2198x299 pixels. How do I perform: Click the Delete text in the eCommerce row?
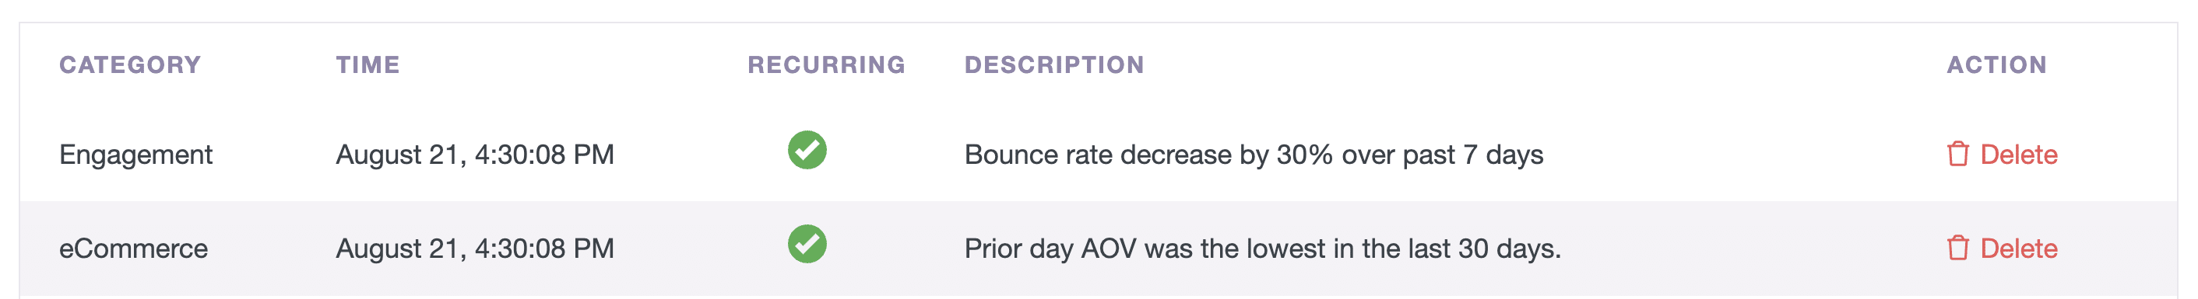[x=2018, y=248]
